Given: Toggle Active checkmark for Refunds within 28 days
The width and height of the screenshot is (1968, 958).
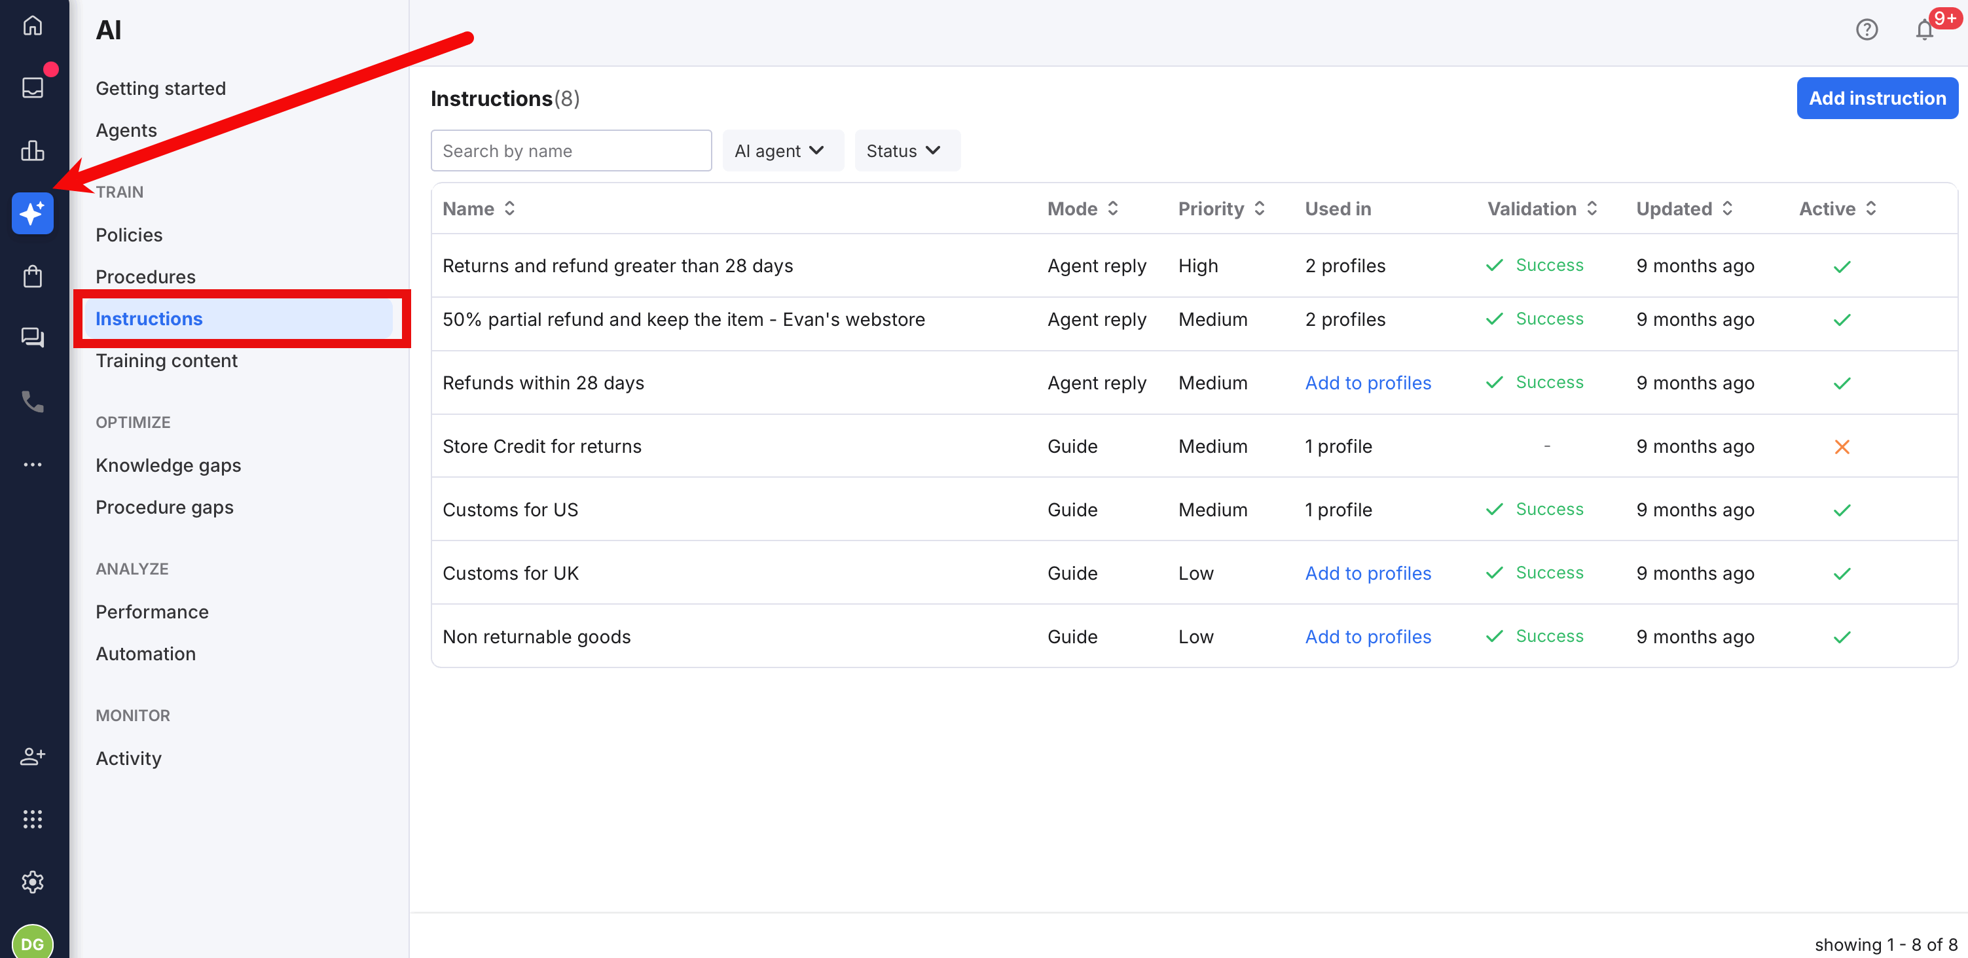Looking at the screenshot, I should (1842, 383).
